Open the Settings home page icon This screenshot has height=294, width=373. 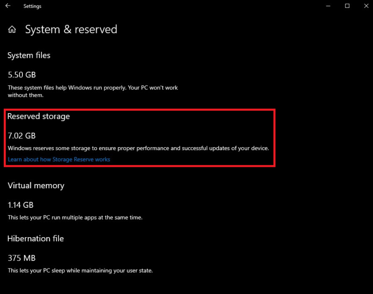click(12, 29)
